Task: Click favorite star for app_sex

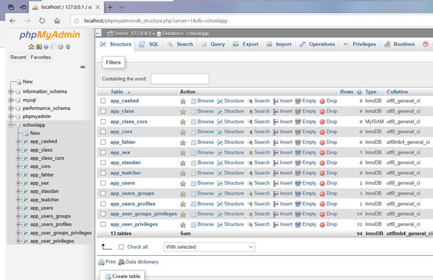Action: (x=183, y=153)
